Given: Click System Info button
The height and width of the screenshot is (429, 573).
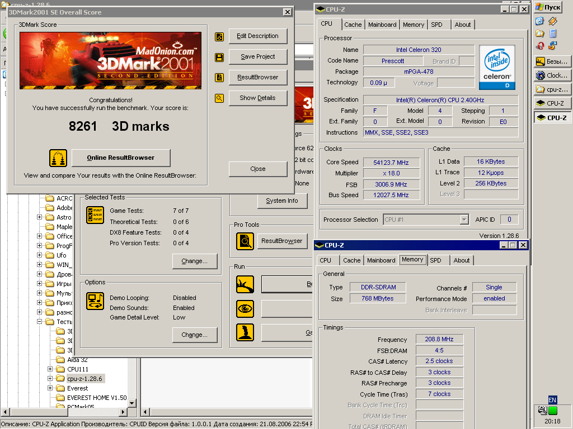Looking at the screenshot, I should point(282,201).
